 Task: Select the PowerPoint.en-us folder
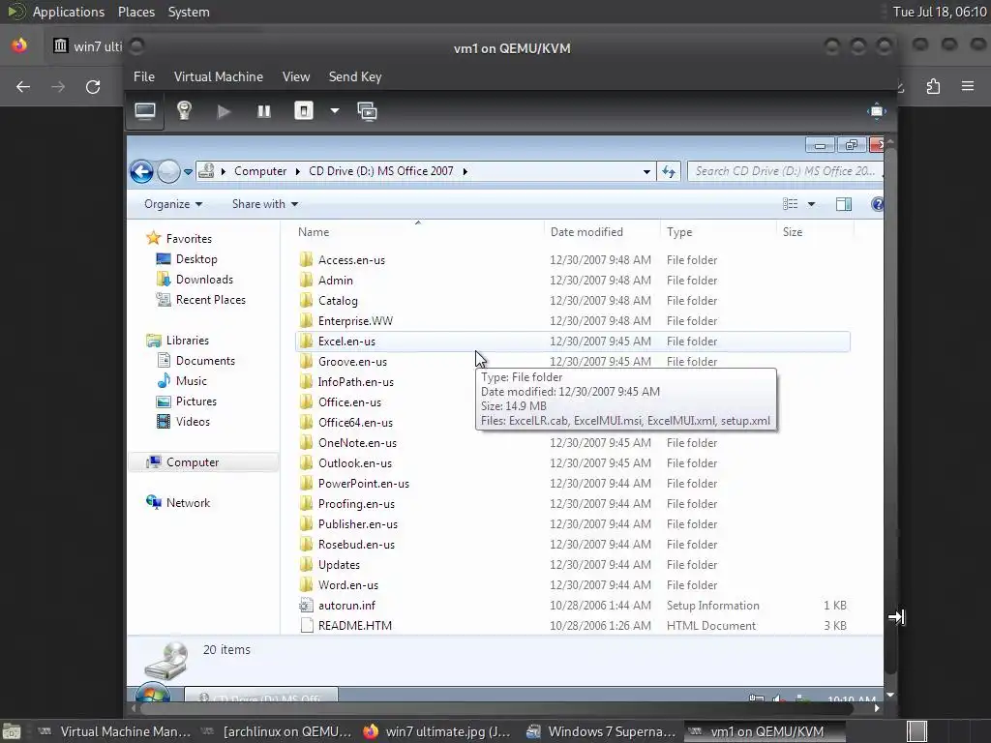point(364,484)
